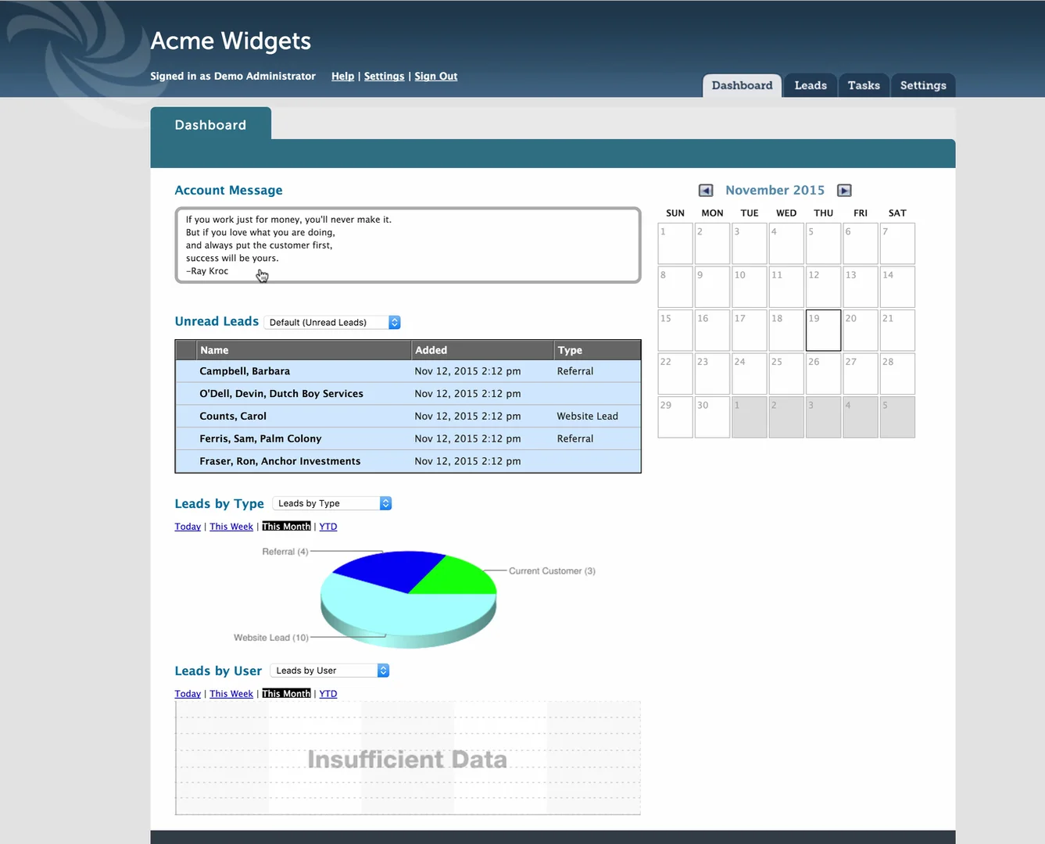Open the Ferris, Sam, Palm Colony lead
This screenshot has height=844, width=1045.
pos(408,439)
